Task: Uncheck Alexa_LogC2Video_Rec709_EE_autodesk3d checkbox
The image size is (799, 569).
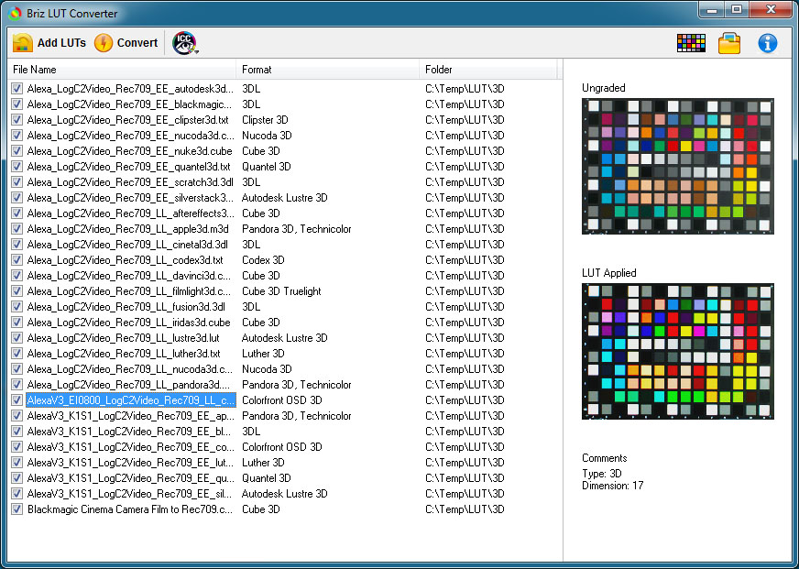Action: tap(17, 89)
